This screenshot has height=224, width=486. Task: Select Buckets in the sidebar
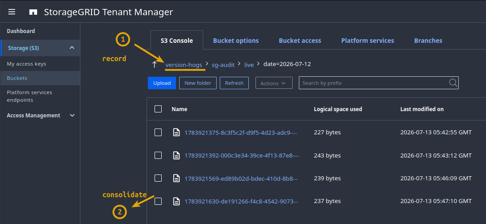[41, 78]
